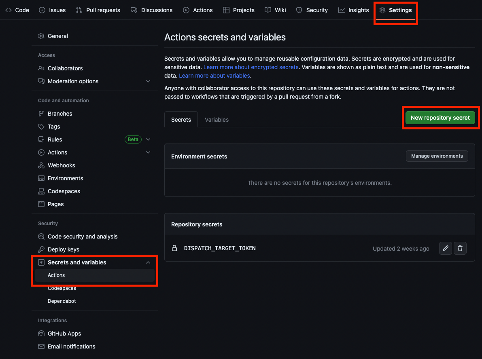Viewport: 482px width, 359px height.
Task: Click the Manage environments button
Action: point(437,156)
